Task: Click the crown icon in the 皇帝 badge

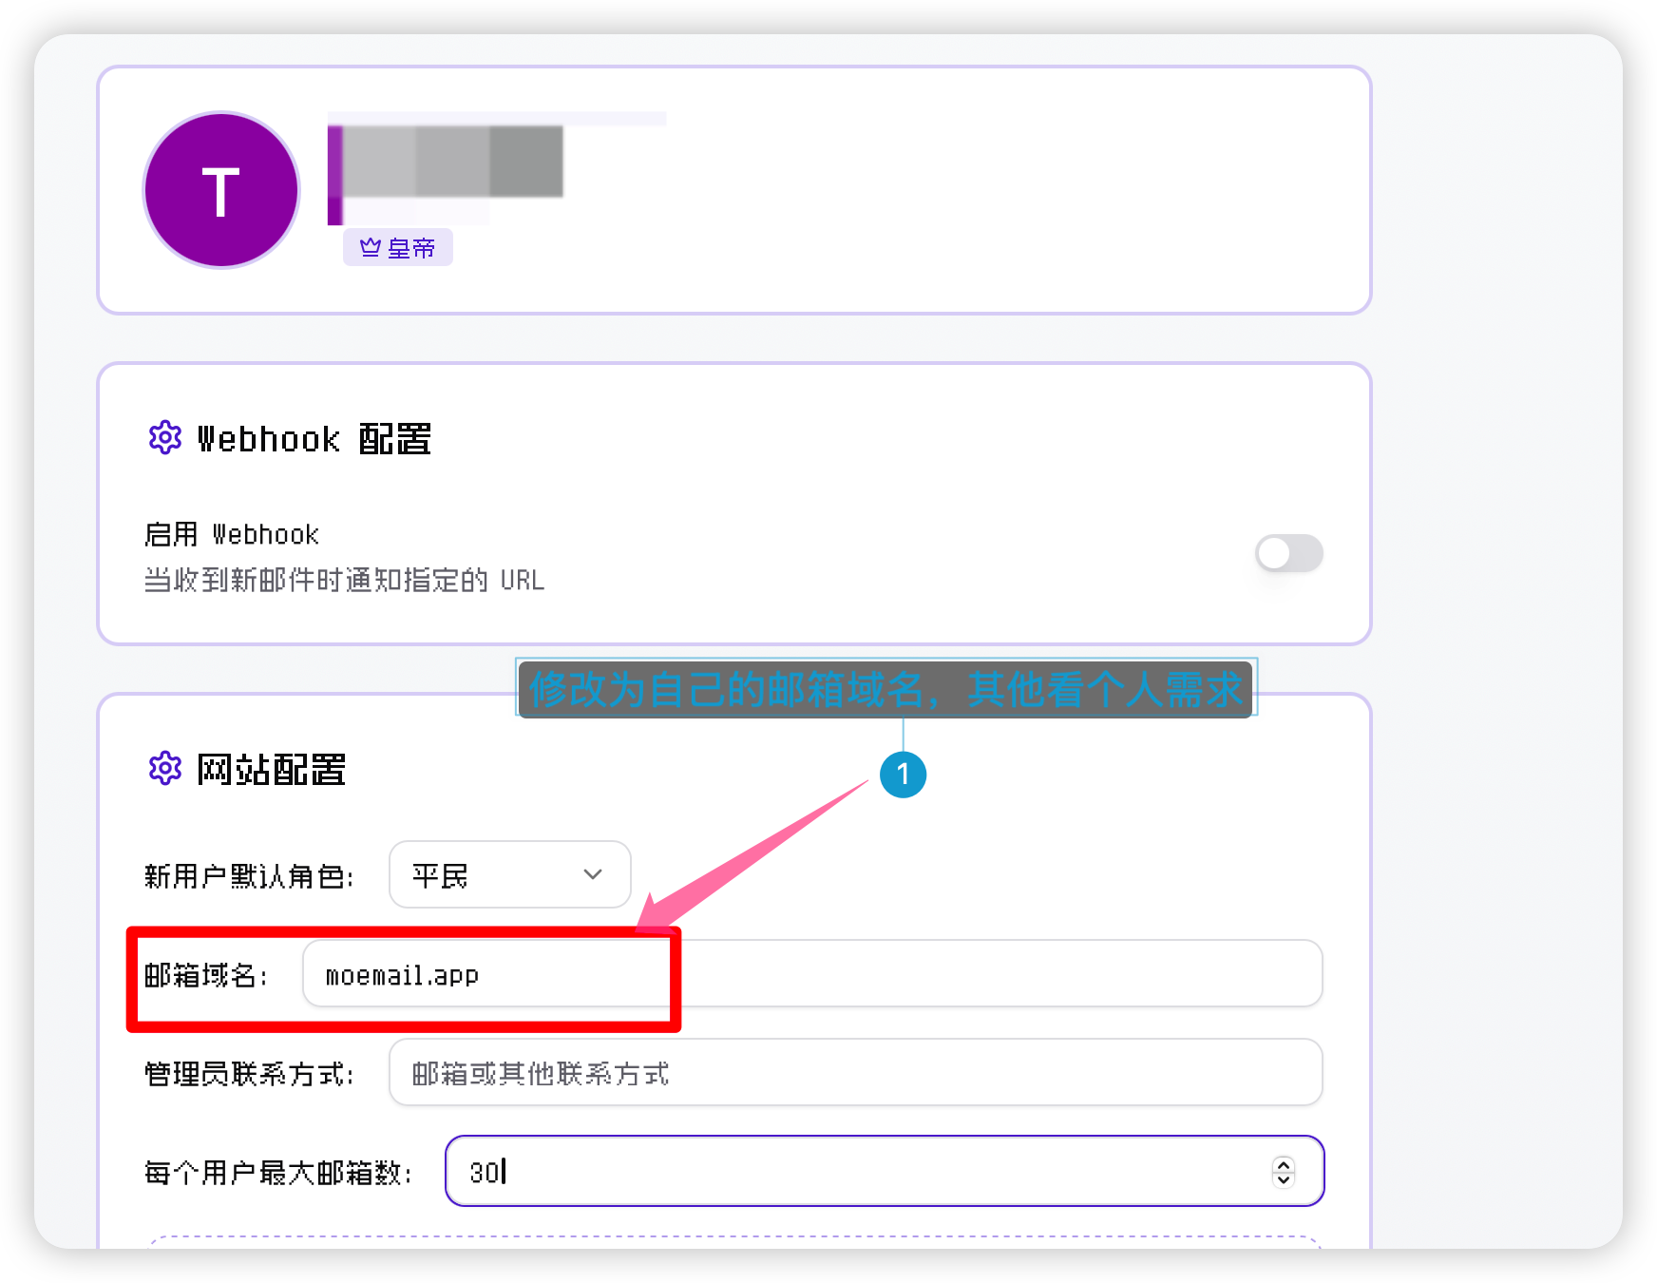Action: click(x=370, y=248)
